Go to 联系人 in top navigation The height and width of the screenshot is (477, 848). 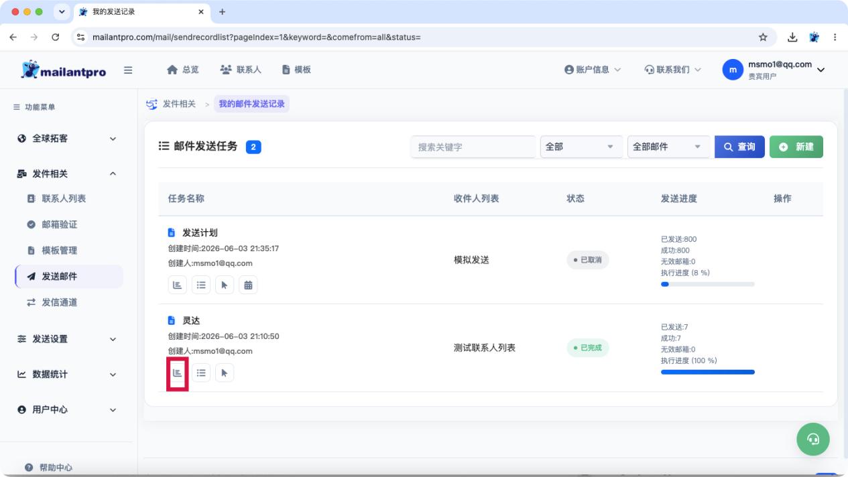click(x=241, y=70)
